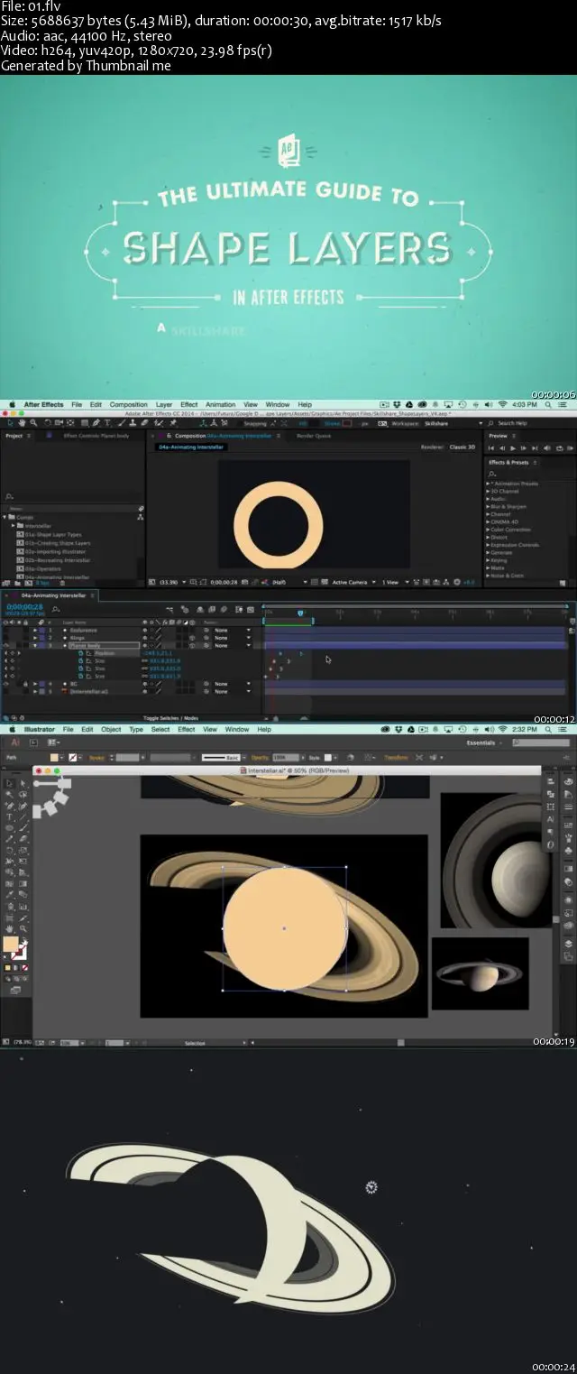Select Illustrator's Zoom tool
This screenshot has width=577, height=1374.
coord(23,928)
